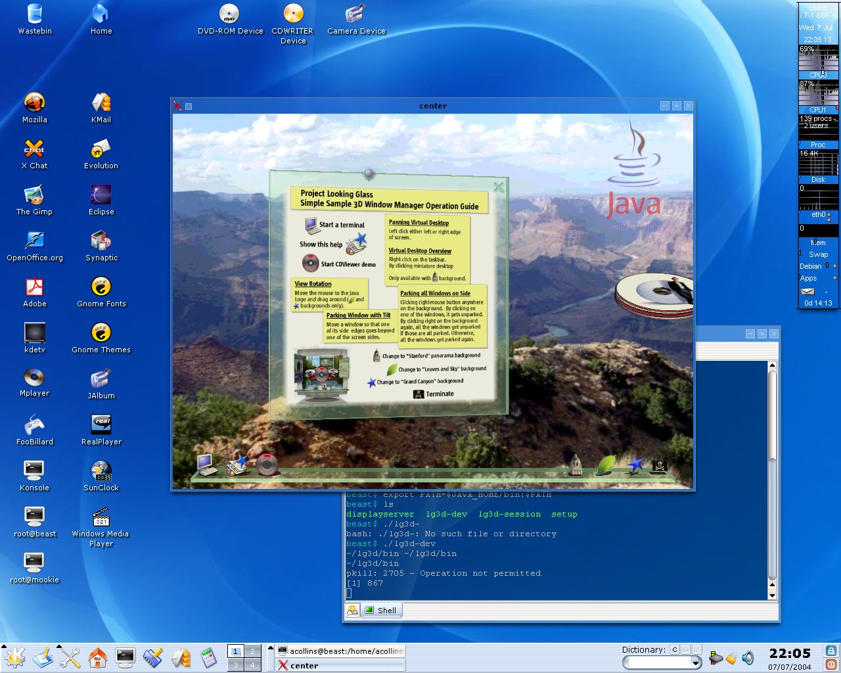
Task: Open the Dictionary dropdown arrow
Action: (x=696, y=663)
